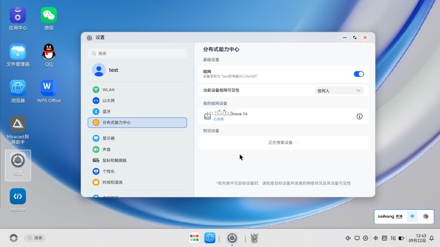Expand the 当前设备组网可见性 dropdown showing 任何人
This screenshot has height=247, width=440.
339,90
